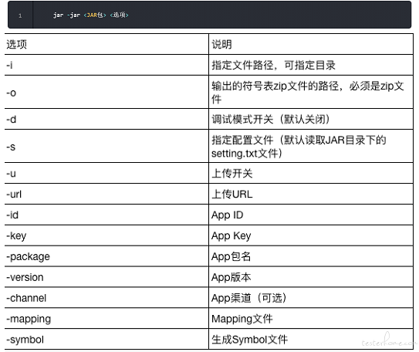Select "指定文件路径，可指定目录" description cell
Image resolution: width=419 pixels, height=352 pixels.
(311, 65)
